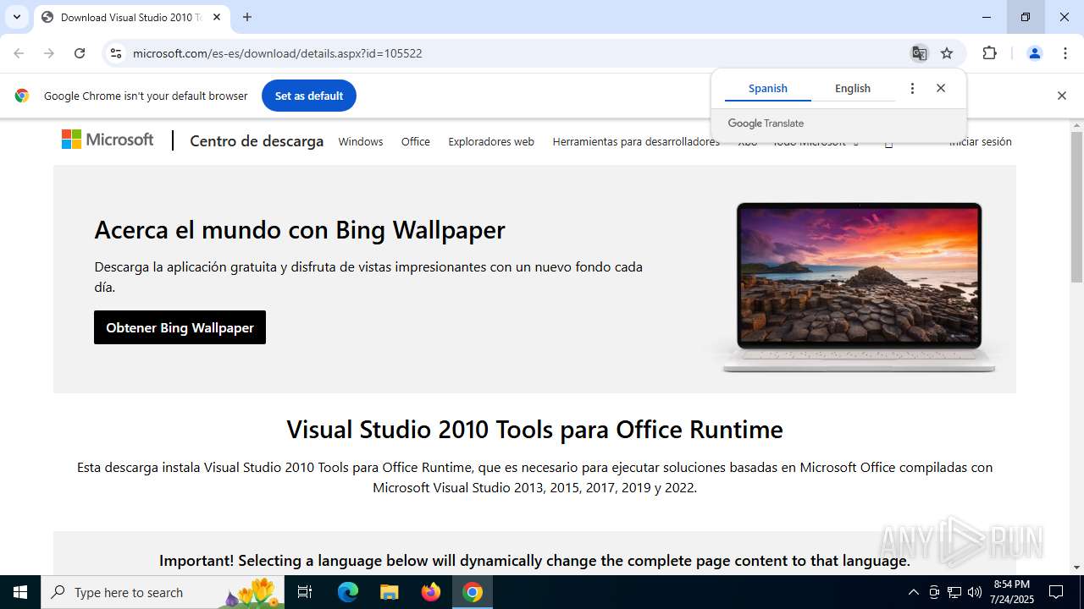1084x609 pixels.
Task: Open Centro de descarga link
Action: click(x=257, y=141)
